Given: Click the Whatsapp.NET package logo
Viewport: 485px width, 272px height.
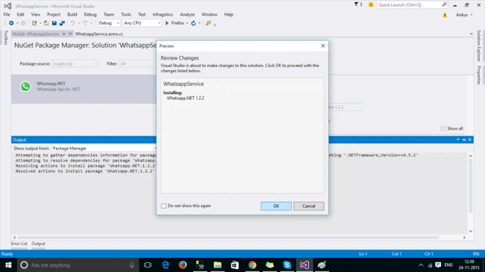Looking at the screenshot, I should 25,86.
